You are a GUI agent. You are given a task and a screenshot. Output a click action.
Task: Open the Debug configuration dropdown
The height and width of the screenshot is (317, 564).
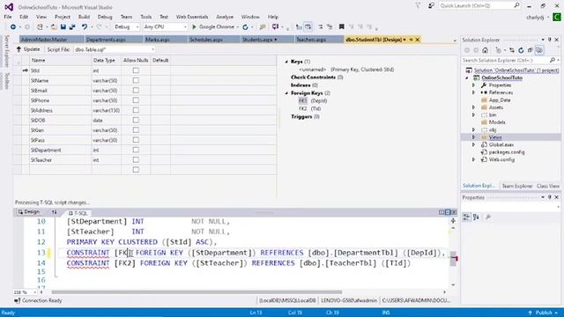click(x=126, y=27)
